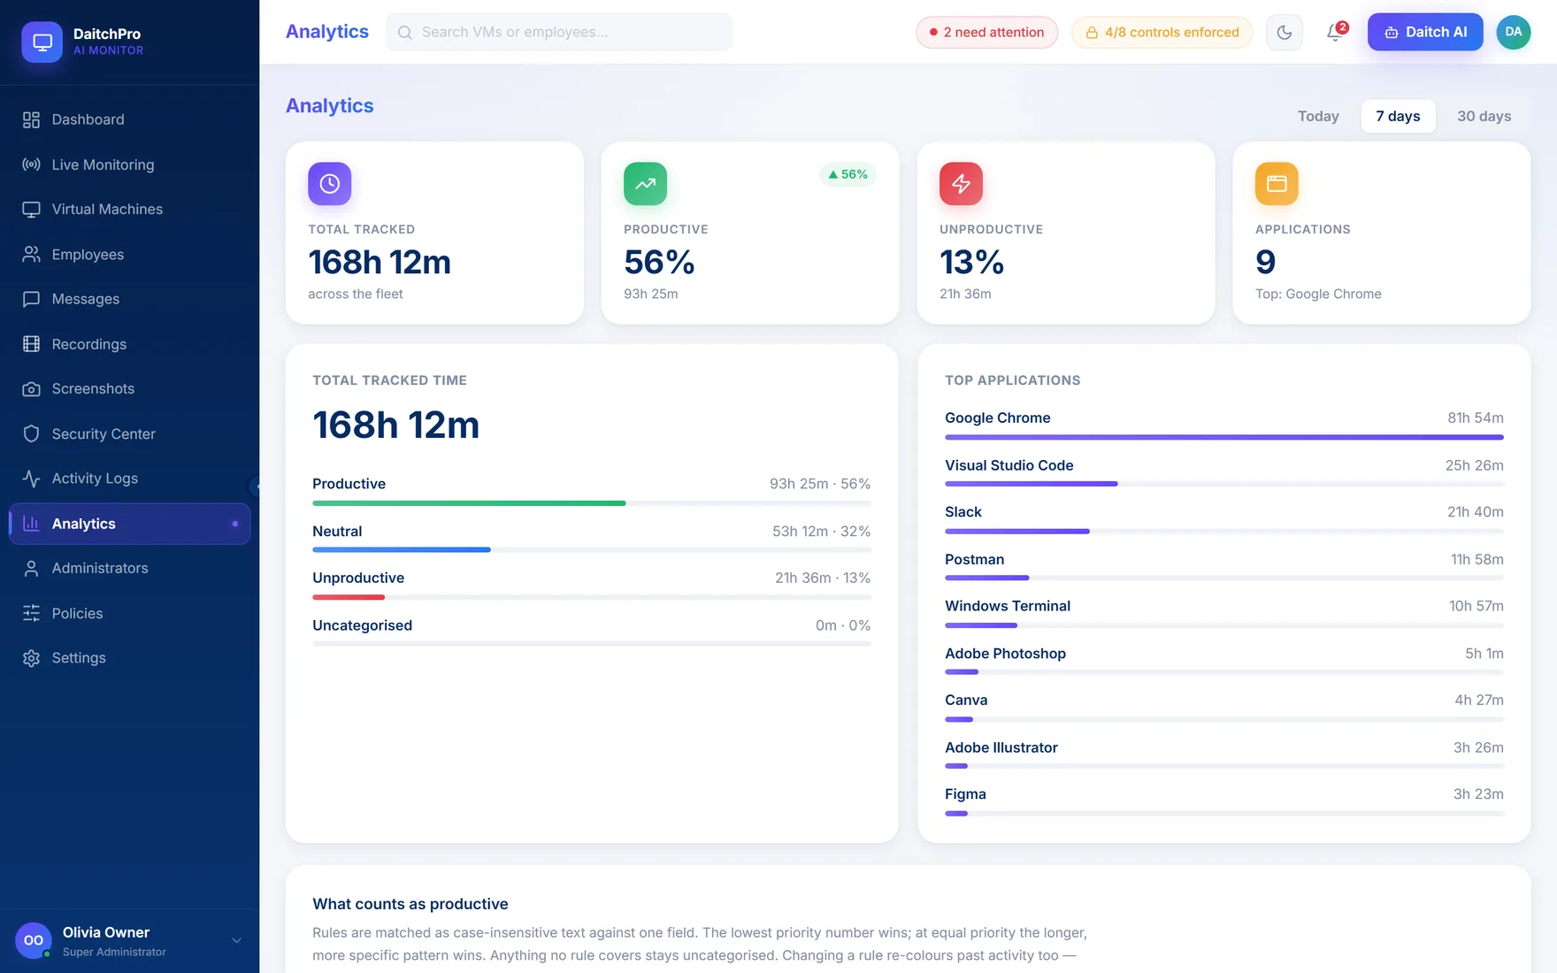This screenshot has width=1557, height=973.
Task: Click 4/8 controls enforced badge
Action: pos(1162,32)
